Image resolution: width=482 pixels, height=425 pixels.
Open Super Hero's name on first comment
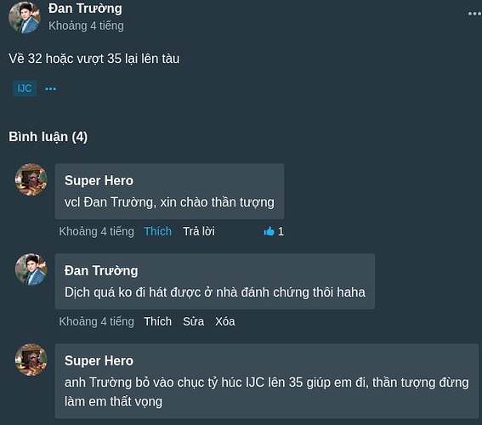99,180
